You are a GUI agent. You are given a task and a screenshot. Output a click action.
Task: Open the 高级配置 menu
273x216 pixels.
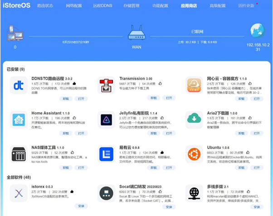(218, 6)
